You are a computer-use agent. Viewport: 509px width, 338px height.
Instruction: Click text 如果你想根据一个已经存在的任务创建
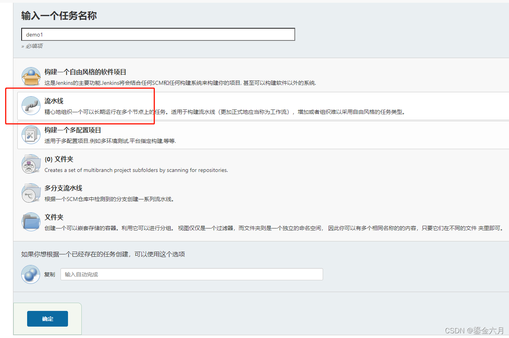click(x=103, y=254)
